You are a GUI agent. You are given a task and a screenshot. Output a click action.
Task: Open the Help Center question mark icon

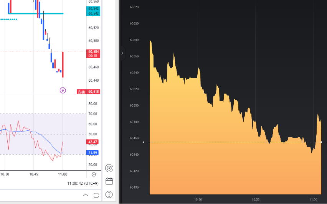point(109,194)
